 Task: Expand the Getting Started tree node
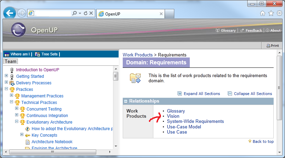pyautogui.click(x=7, y=75)
